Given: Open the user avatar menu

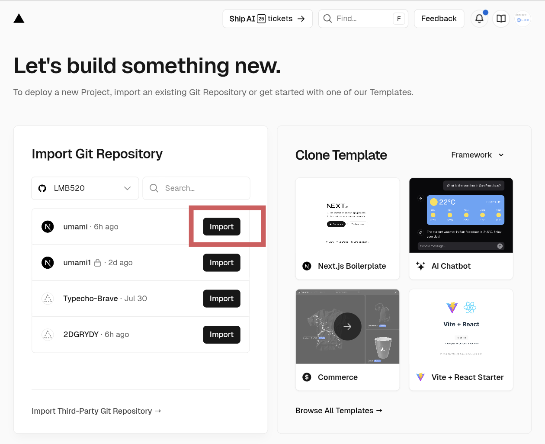Looking at the screenshot, I should click(523, 19).
